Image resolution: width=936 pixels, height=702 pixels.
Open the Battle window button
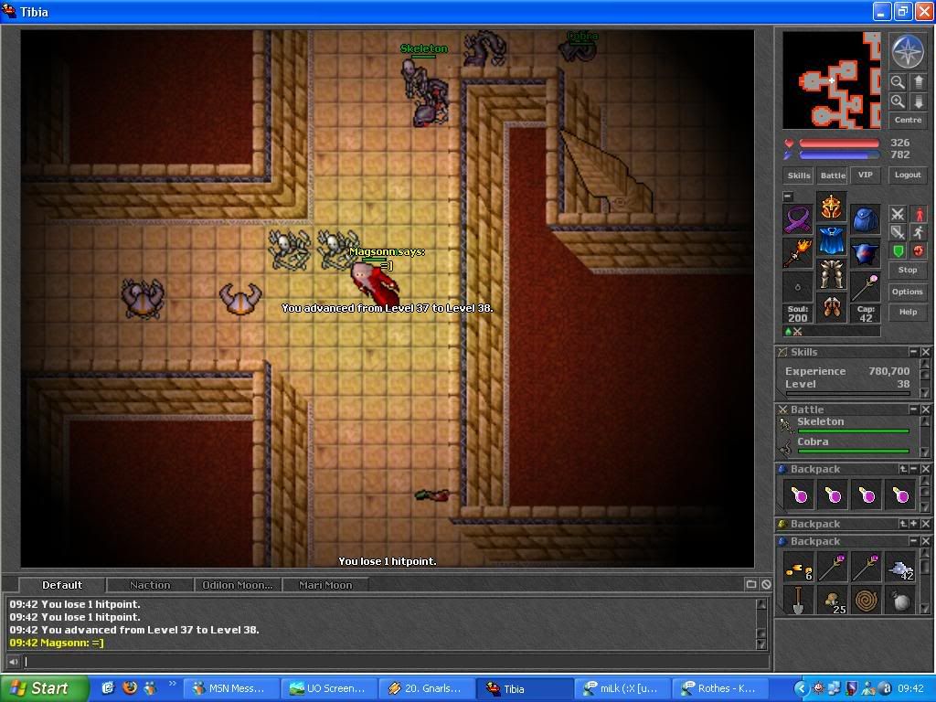[833, 175]
